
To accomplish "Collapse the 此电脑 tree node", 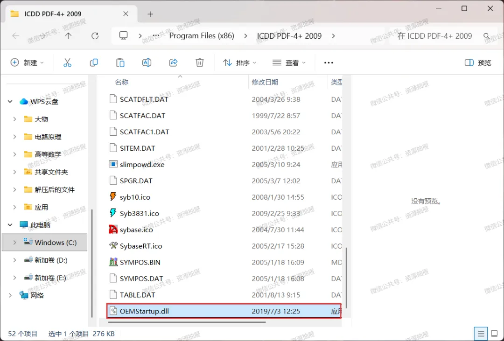I will [x=10, y=225].
